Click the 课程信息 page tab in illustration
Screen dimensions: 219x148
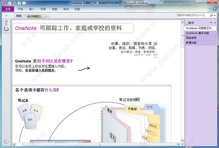click(153, 126)
